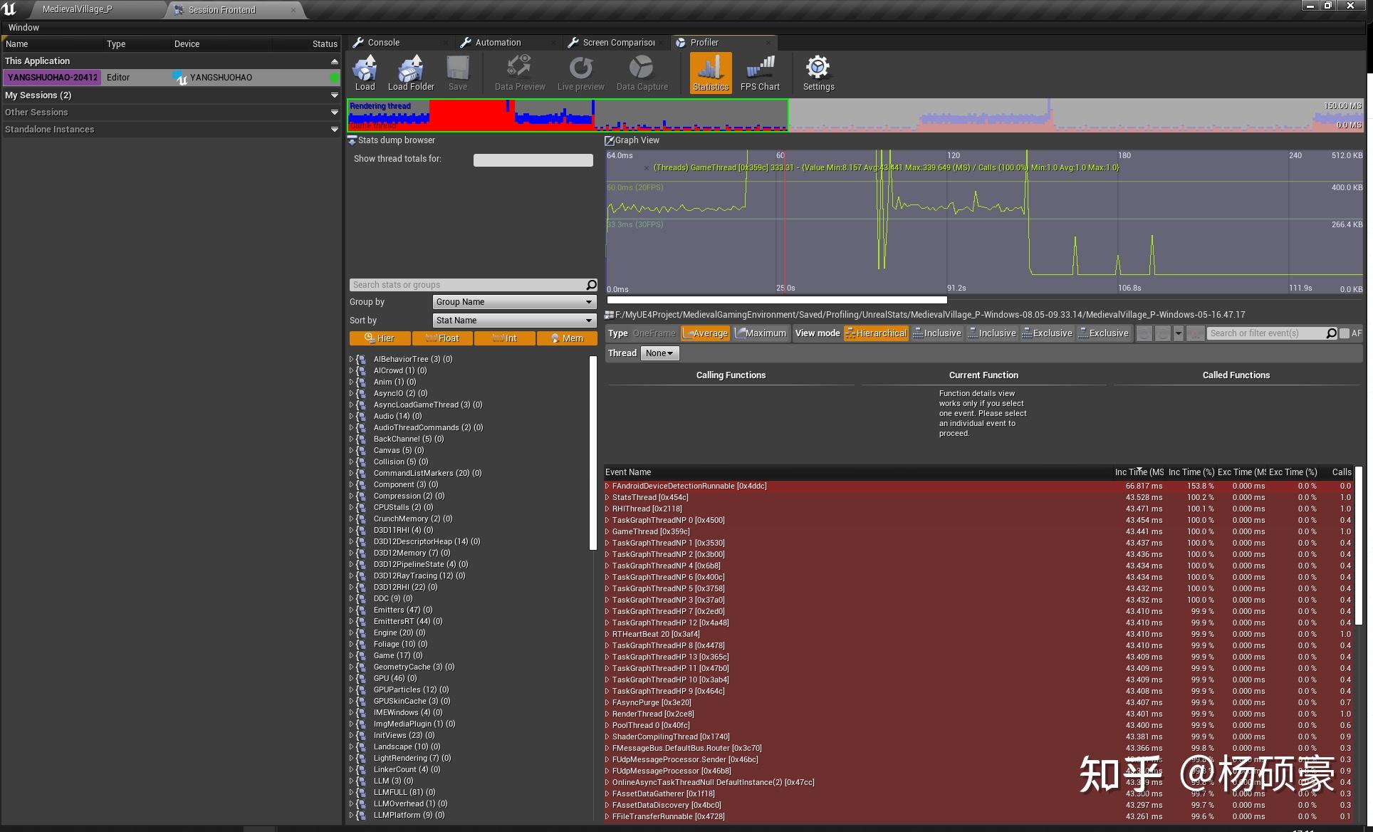Click the Mem filter button
The width and height of the screenshot is (1373, 832).
pyautogui.click(x=567, y=338)
